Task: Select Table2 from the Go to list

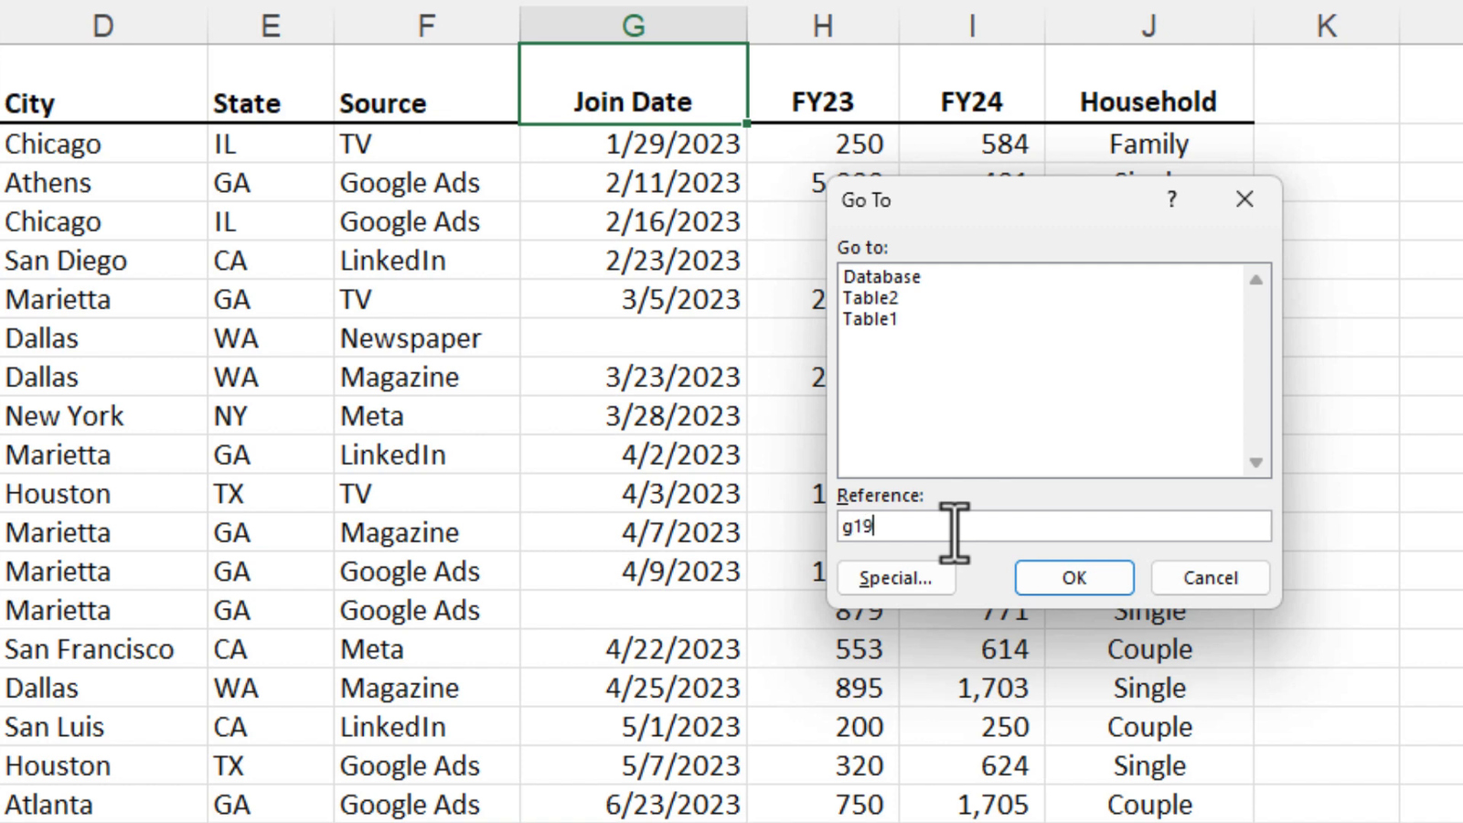Action: (870, 297)
